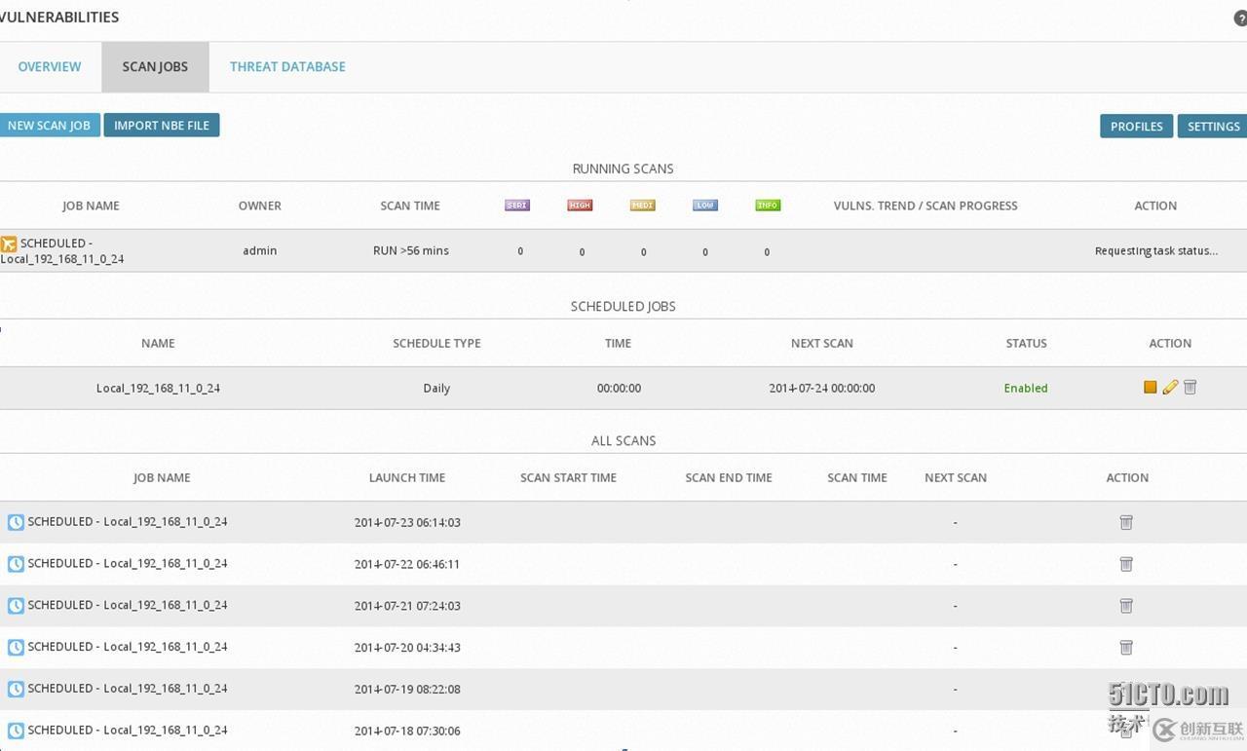
Task: Click the orange MEDI severity badge
Action: point(642,206)
